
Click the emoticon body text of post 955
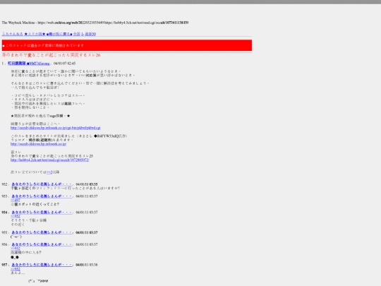point(16,237)
